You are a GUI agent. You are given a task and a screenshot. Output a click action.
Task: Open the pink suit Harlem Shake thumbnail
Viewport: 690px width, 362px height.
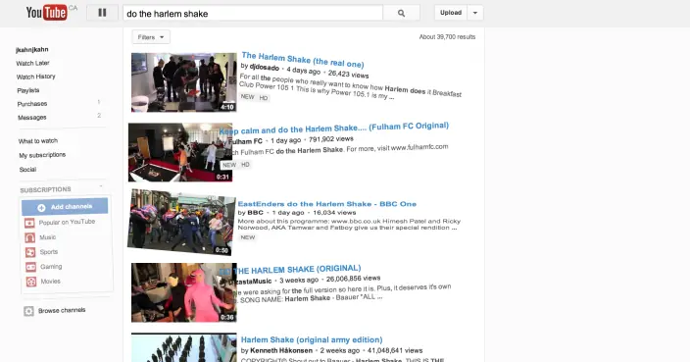(x=184, y=293)
